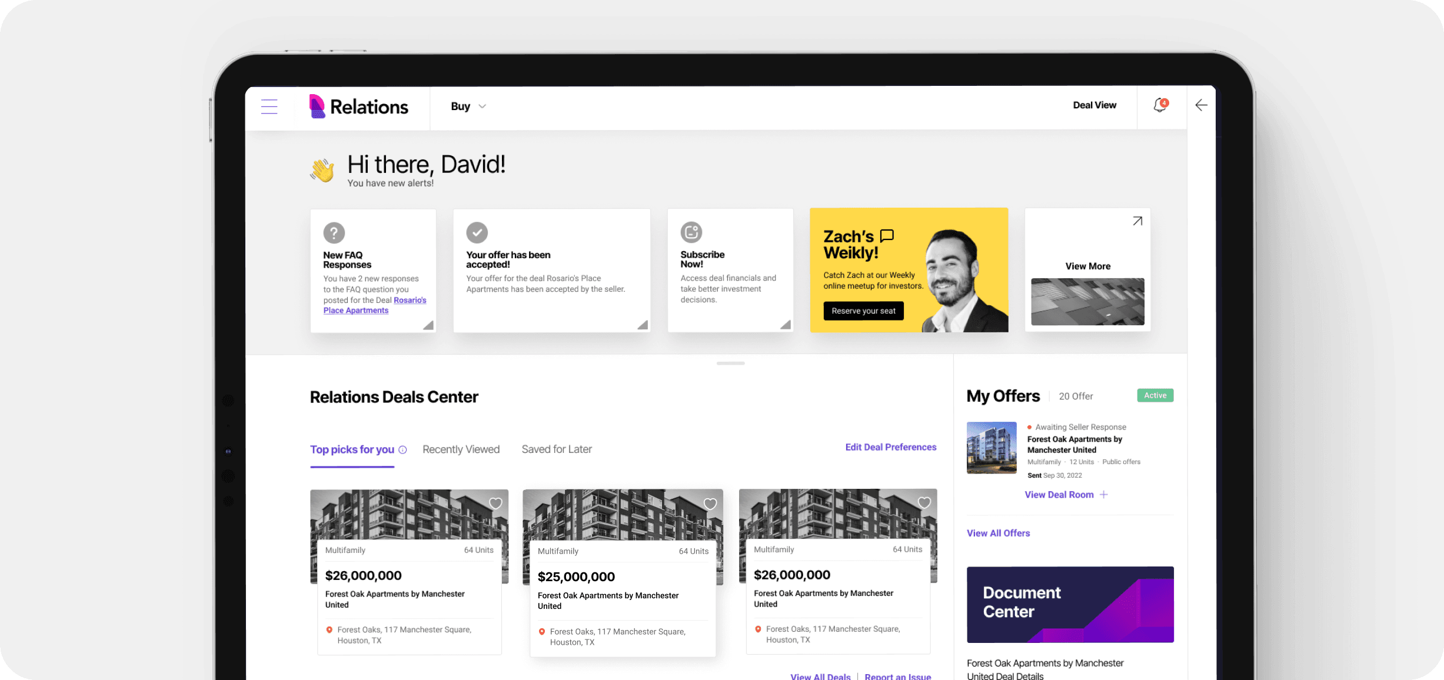
Task: Expand the Subscribe Now card corner
Action: (786, 325)
